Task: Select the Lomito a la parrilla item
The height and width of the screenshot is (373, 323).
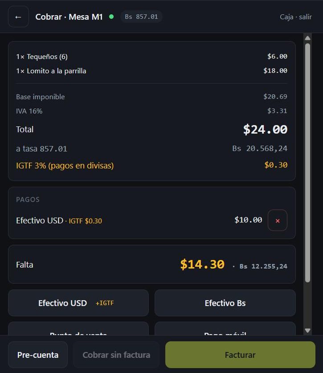Action: 151,71
